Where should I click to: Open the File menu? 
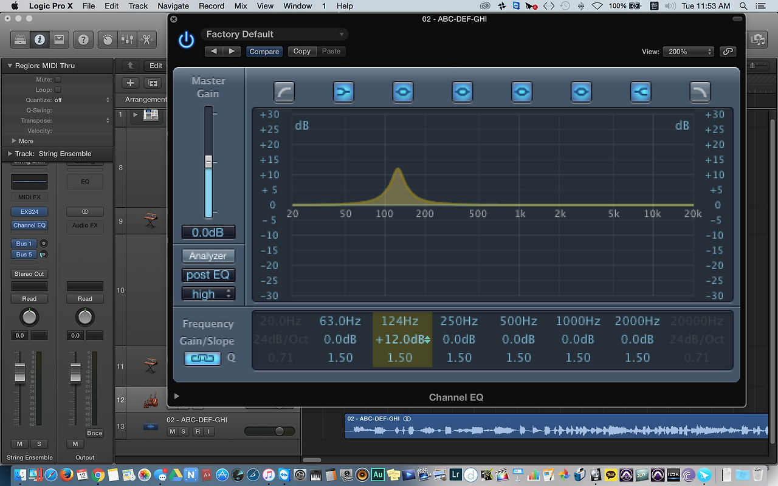point(89,5)
